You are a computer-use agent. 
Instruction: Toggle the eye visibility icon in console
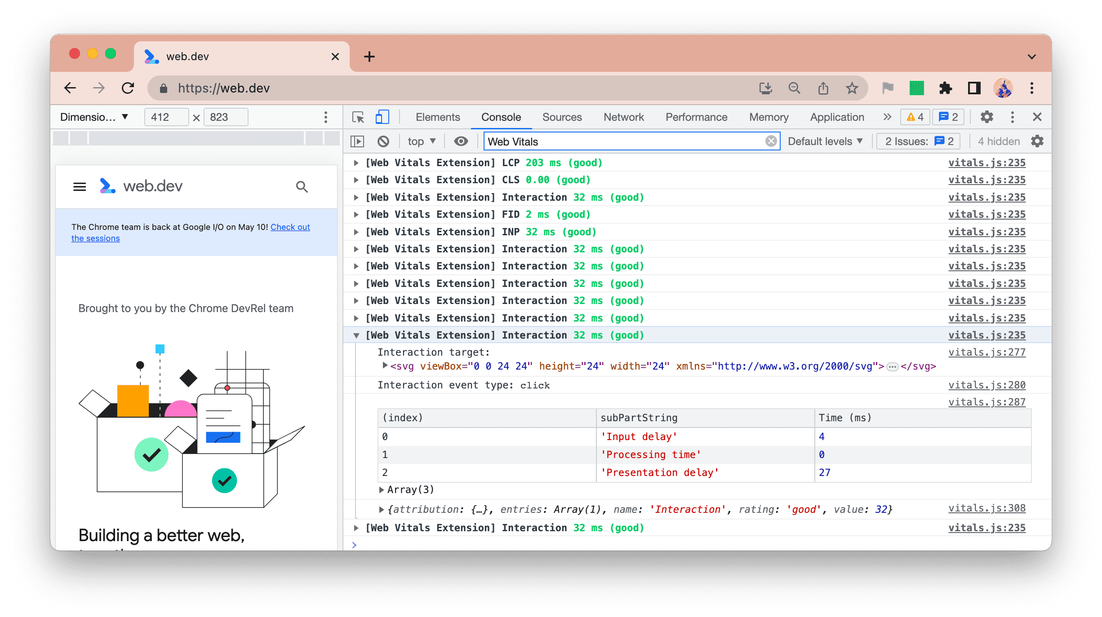460,141
